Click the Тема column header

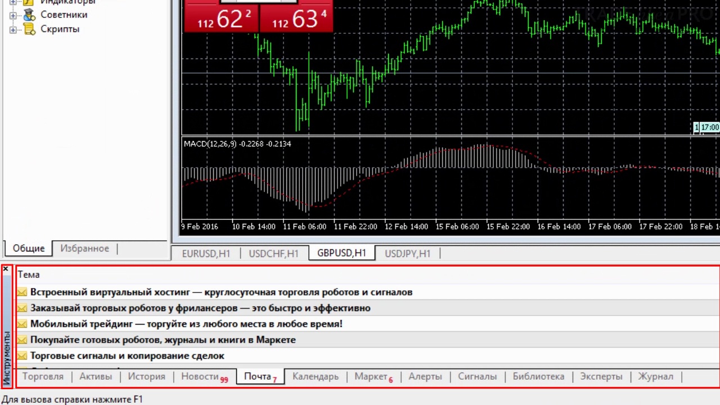(29, 274)
